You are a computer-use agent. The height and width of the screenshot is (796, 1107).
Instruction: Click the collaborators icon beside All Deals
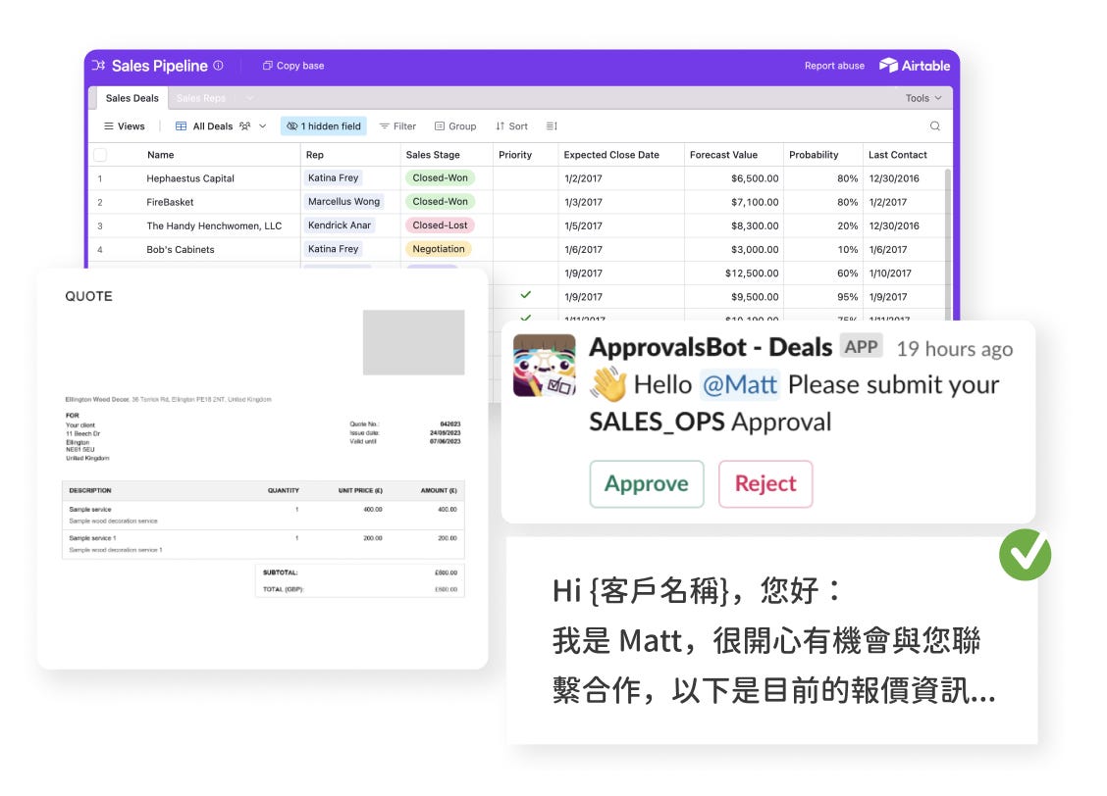pos(245,126)
